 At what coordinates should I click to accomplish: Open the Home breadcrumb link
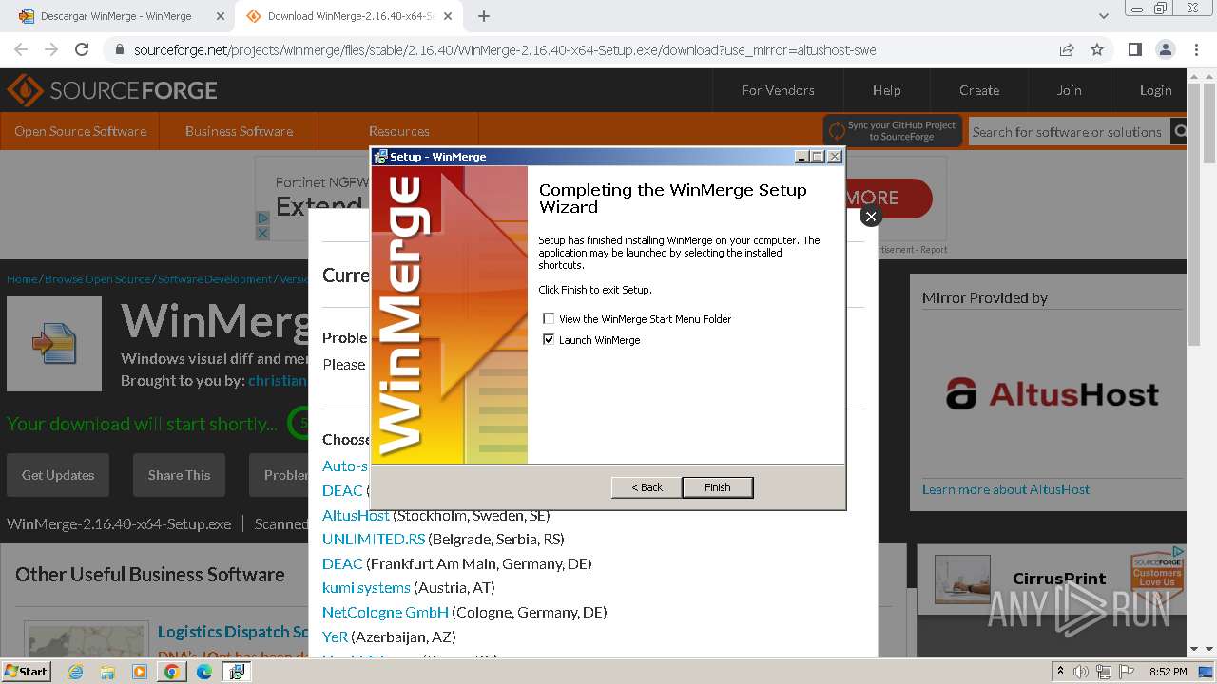tap(22, 279)
